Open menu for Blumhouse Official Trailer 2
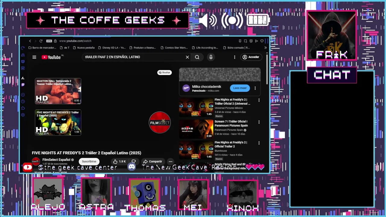 [259, 143]
